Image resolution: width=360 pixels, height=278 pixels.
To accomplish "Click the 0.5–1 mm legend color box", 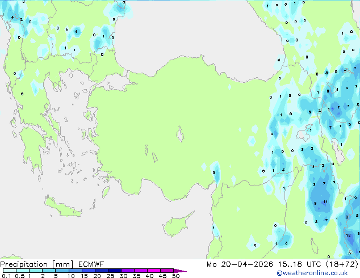I will tap(23, 271).
